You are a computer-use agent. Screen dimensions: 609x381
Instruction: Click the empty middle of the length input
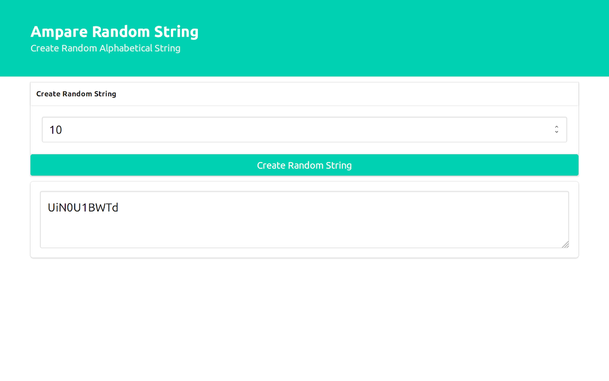(x=304, y=130)
